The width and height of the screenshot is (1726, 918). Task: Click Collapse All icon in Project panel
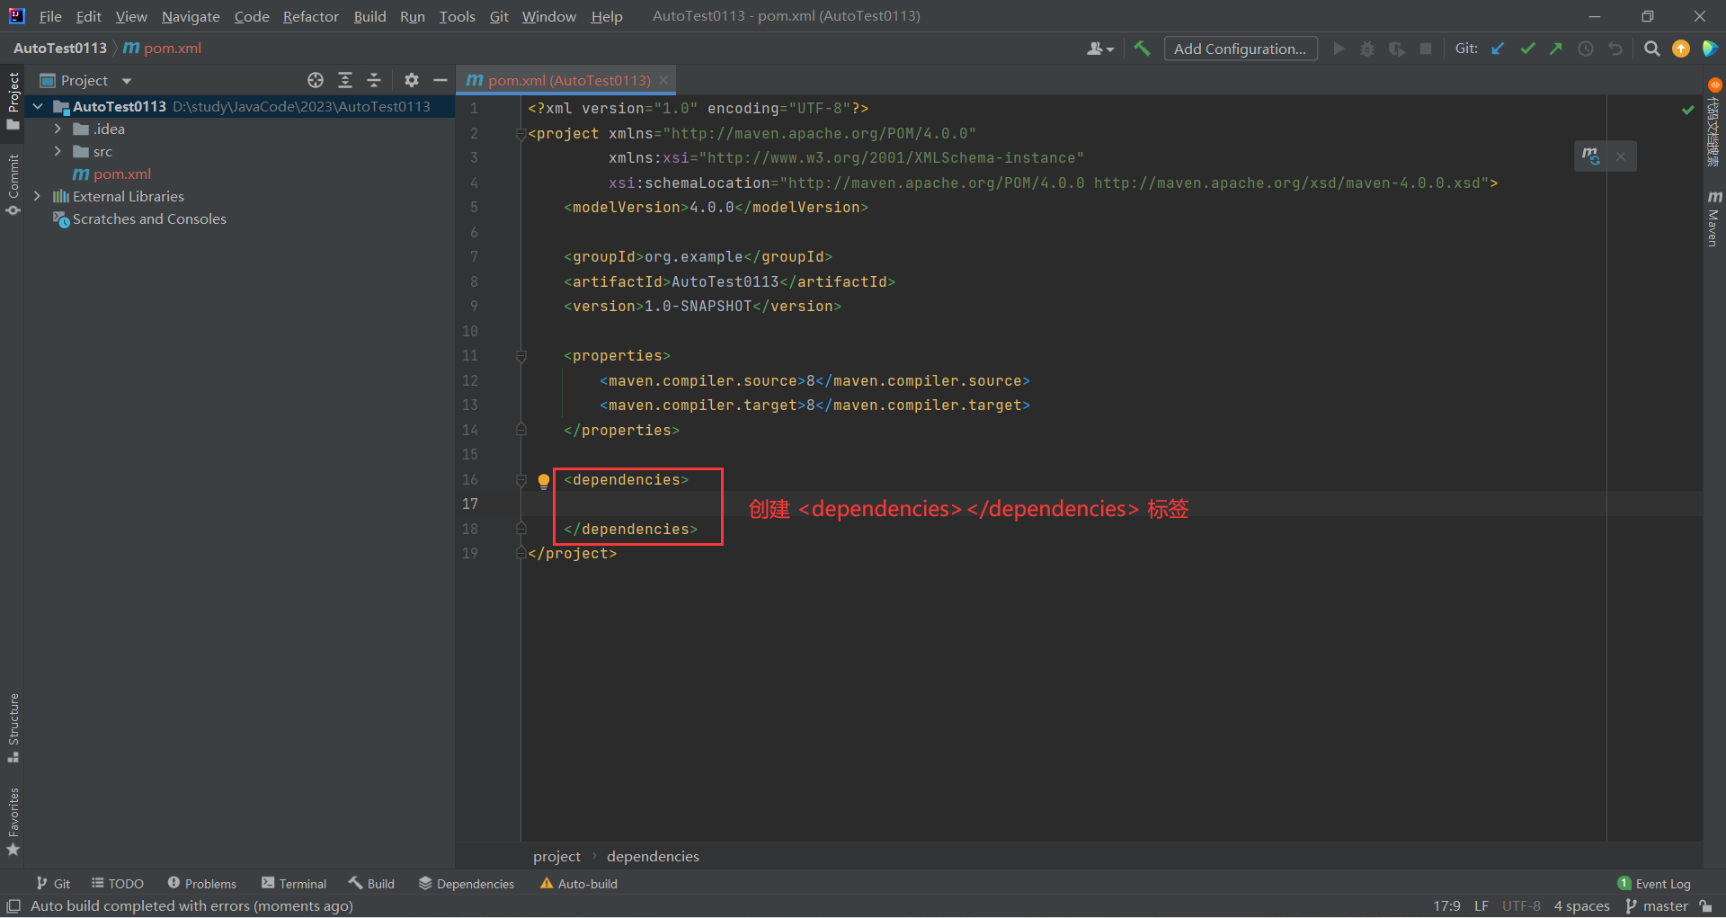(x=374, y=80)
